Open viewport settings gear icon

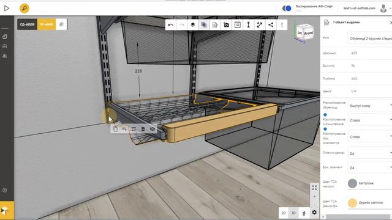[x=314, y=212]
